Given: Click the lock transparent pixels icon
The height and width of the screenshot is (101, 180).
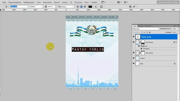Looking at the screenshot, I should 142,32.
